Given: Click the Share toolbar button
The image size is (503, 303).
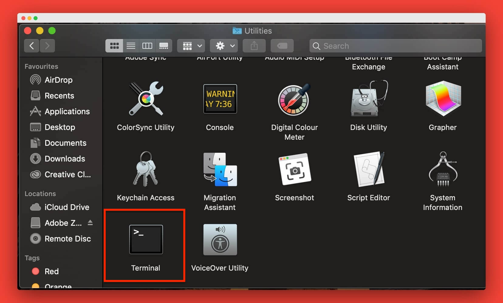Looking at the screenshot, I should [254, 46].
